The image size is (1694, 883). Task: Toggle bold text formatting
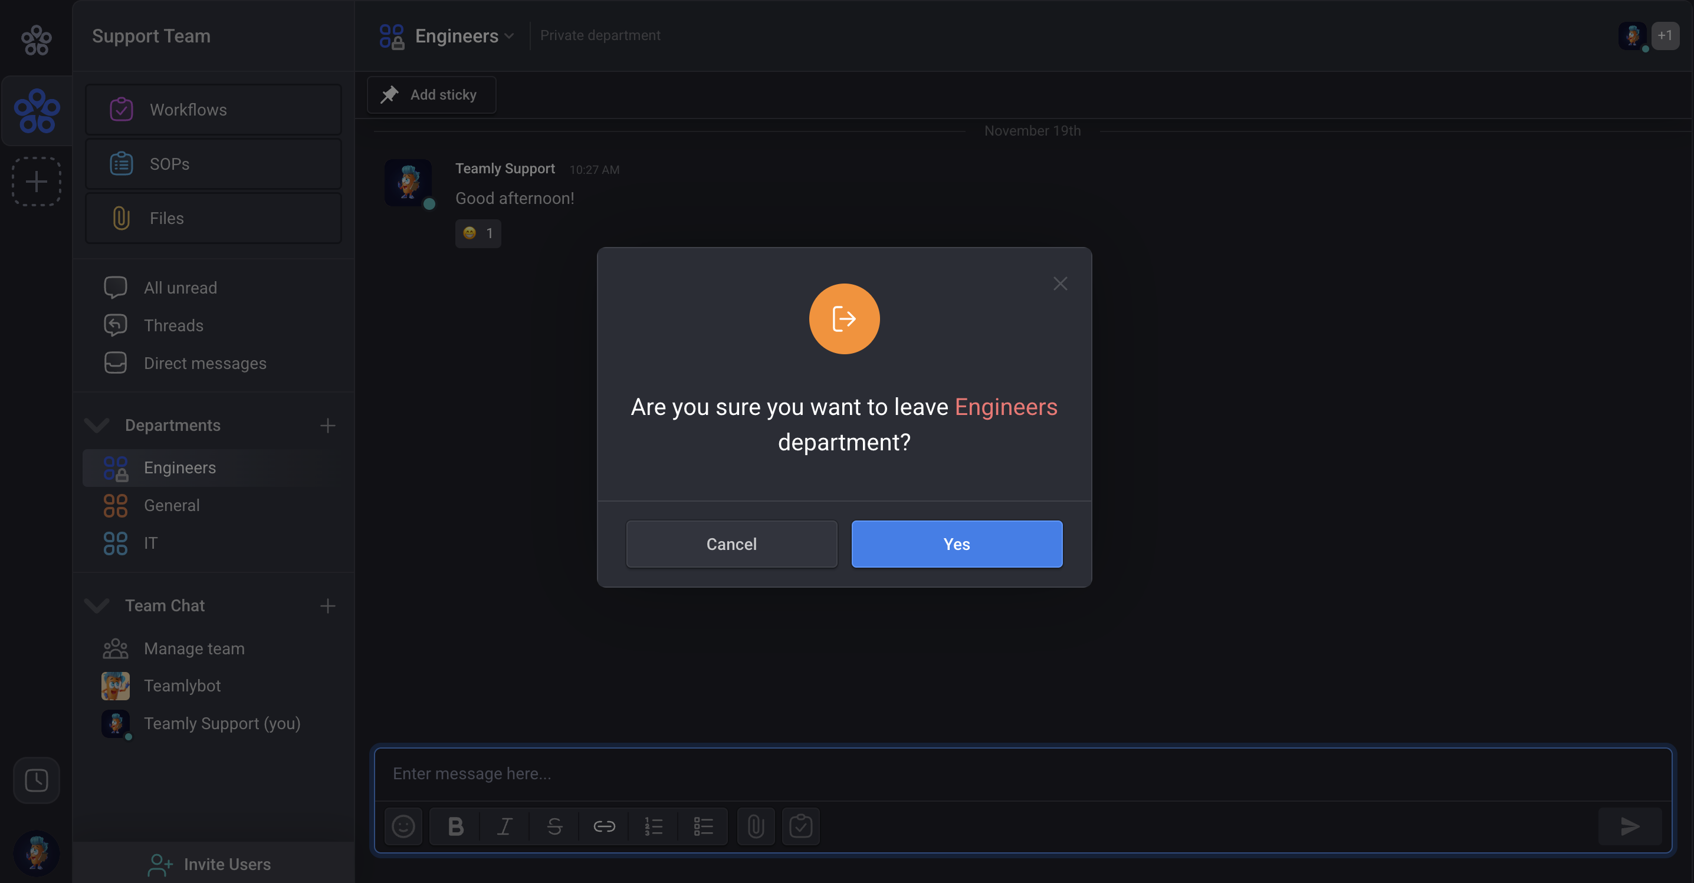pos(455,826)
